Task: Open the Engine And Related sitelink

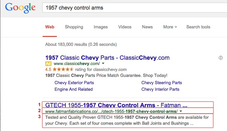Action: (x=74, y=89)
